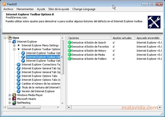Click options list scroll left arrow
The height and width of the screenshot is (117, 165).
69,107
